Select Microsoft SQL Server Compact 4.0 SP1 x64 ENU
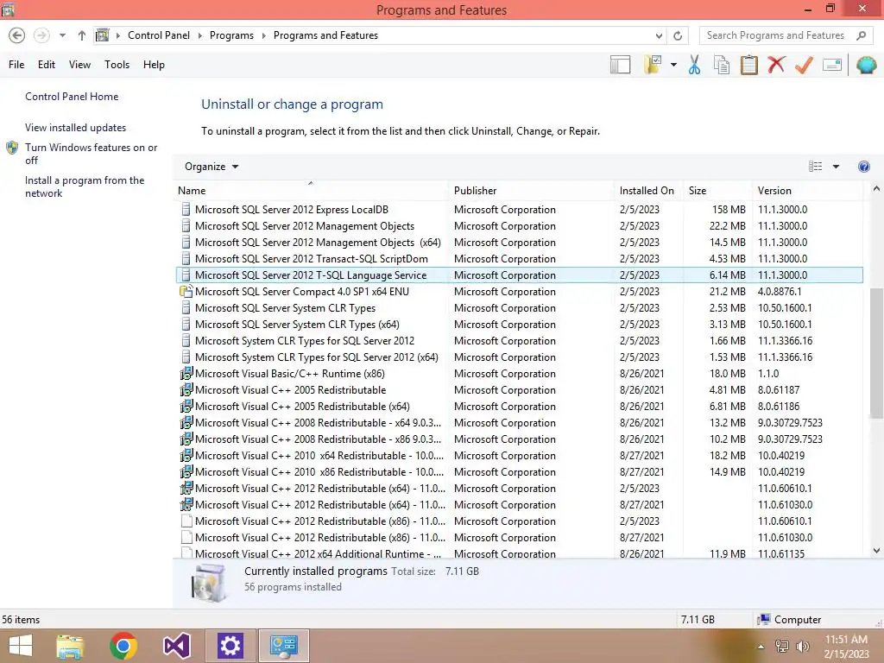 [x=519, y=292]
